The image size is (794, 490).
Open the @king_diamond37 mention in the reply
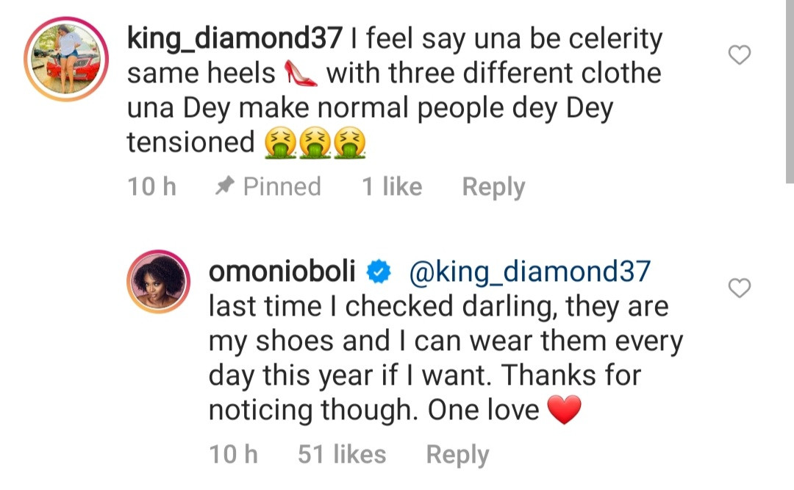[x=529, y=271]
